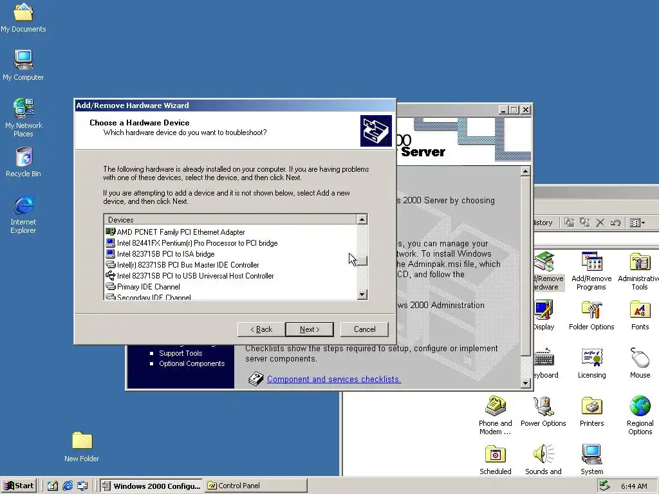Select AMD PCNET Family PCI Ethernet Adapter
This screenshot has width=659, height=494.
[230, 232]
